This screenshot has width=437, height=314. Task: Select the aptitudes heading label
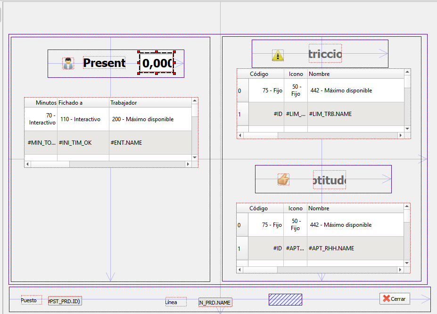click(330, 180)
